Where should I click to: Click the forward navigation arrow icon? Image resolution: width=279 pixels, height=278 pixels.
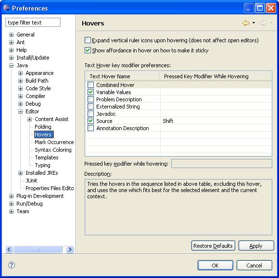(263, 23)
